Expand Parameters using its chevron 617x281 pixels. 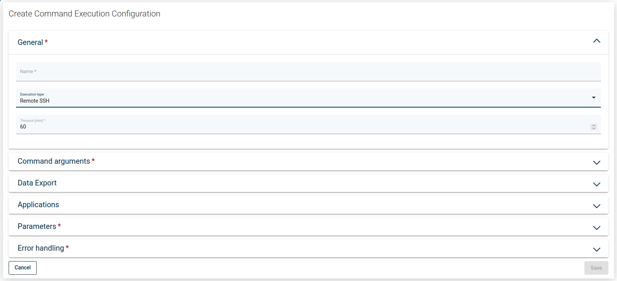click(596, 228)
